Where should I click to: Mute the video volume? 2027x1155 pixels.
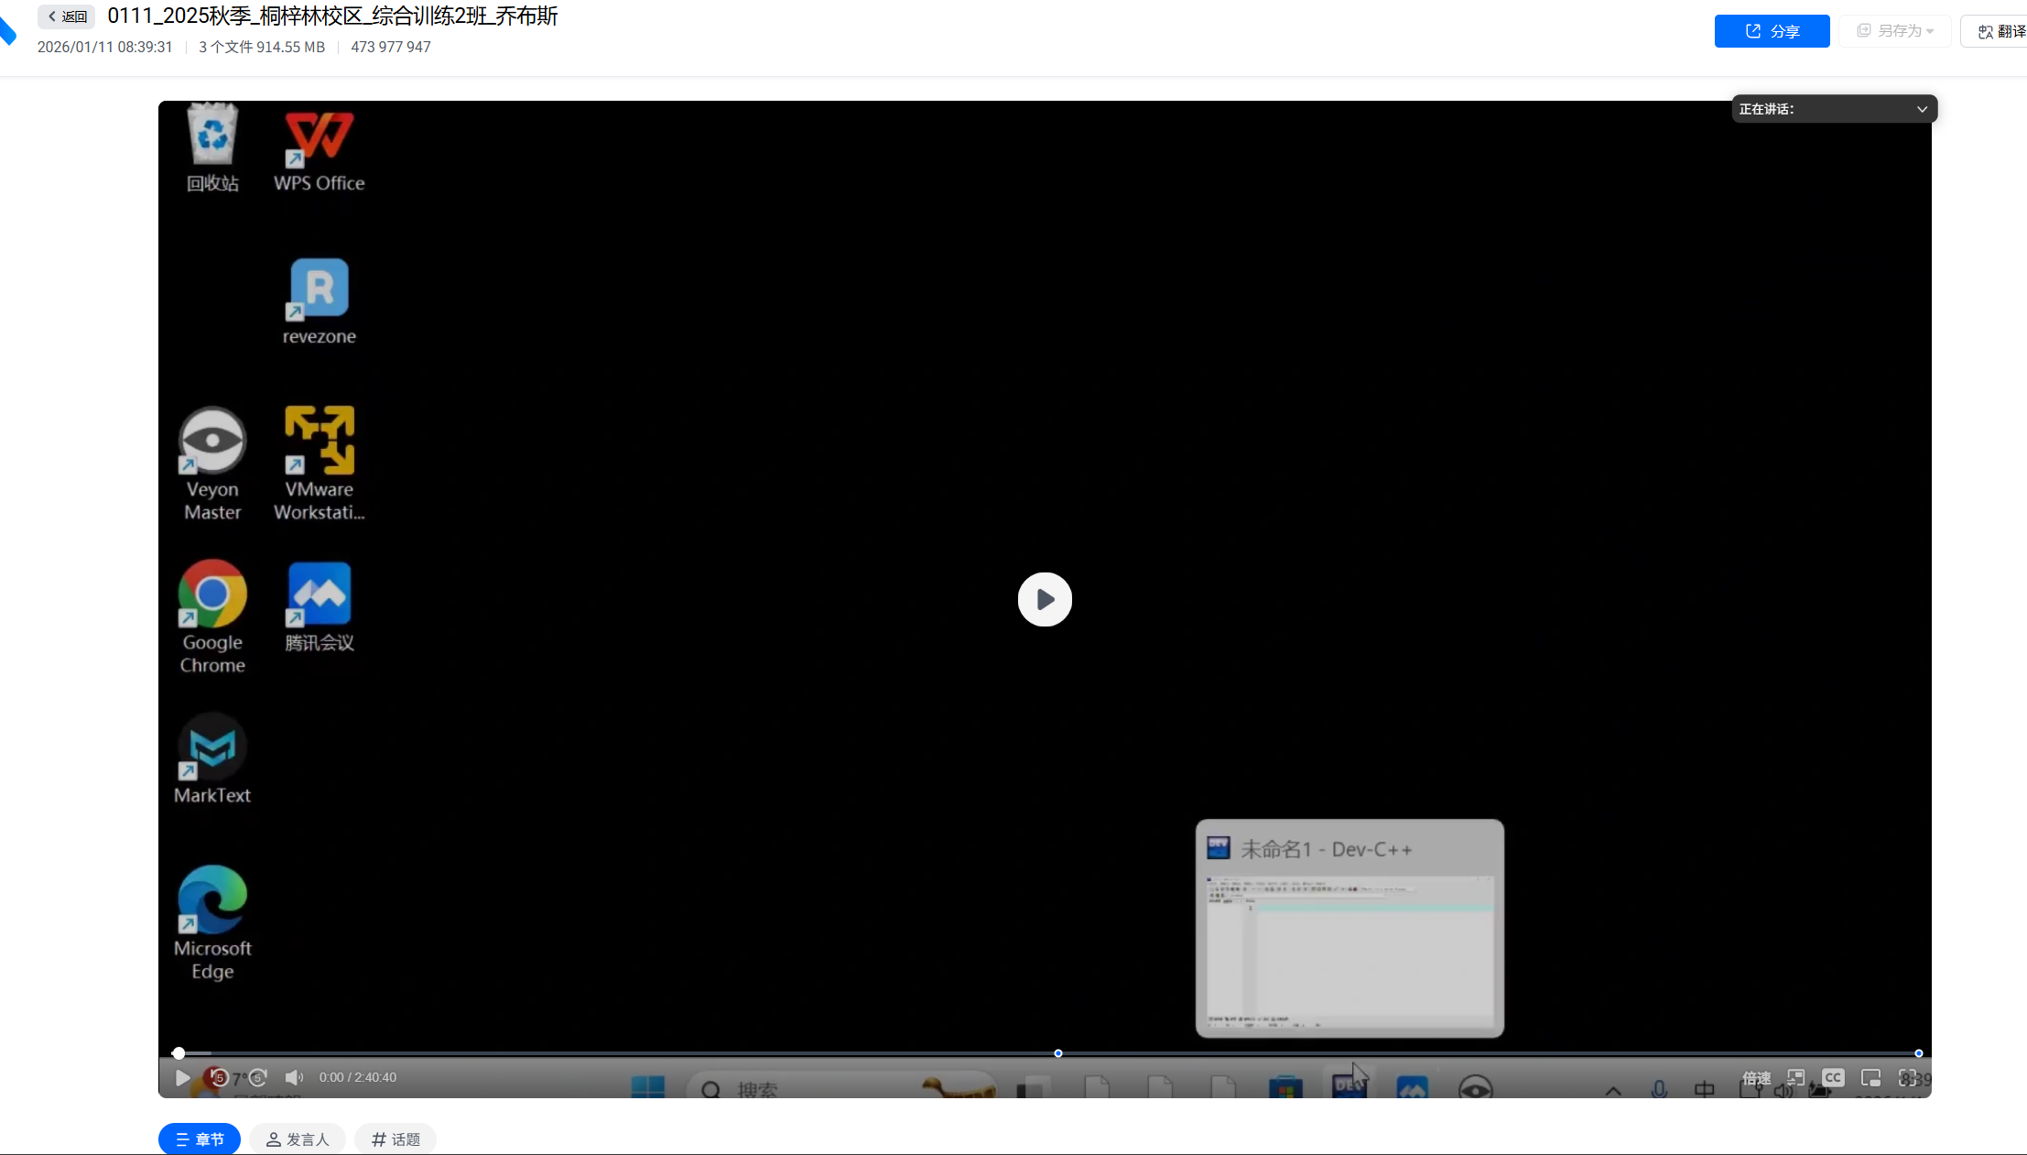point(294,1077)
